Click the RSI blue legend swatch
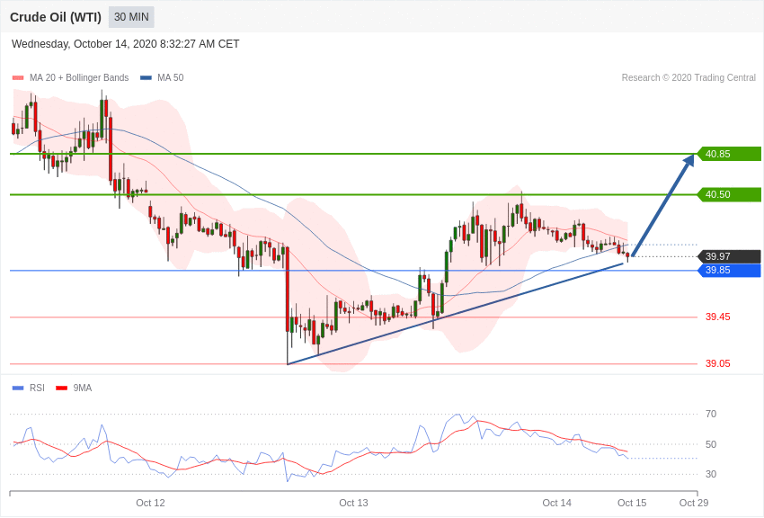This screenshot has height=518, width=764. tap(18, 388)
